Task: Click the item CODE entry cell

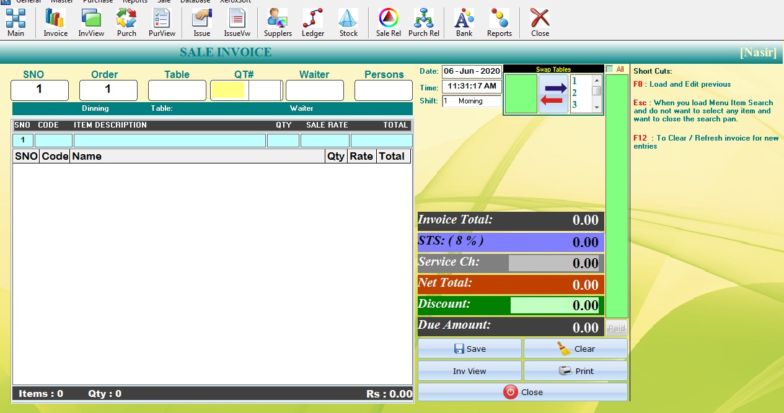Action: click(53, 141)
